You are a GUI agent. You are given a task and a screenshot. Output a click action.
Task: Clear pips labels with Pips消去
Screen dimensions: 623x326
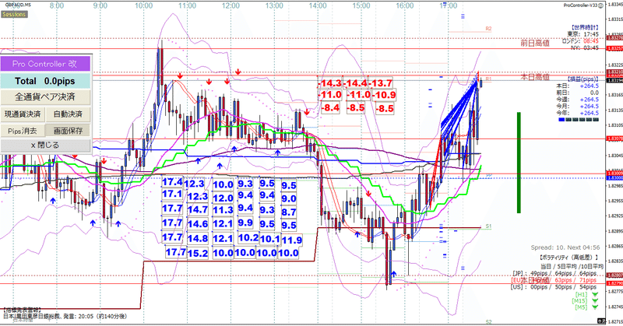pos(23,131)
